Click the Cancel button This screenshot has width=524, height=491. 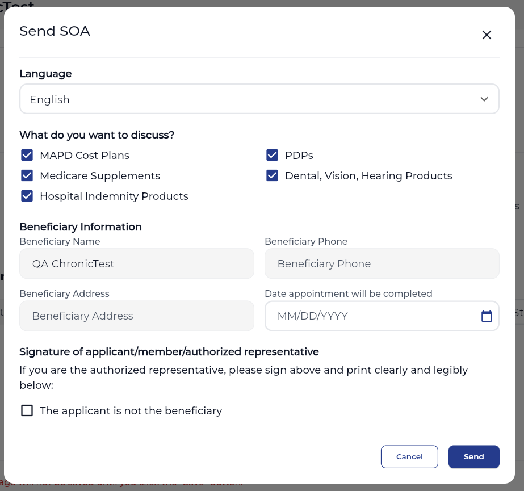pos(409,456)
